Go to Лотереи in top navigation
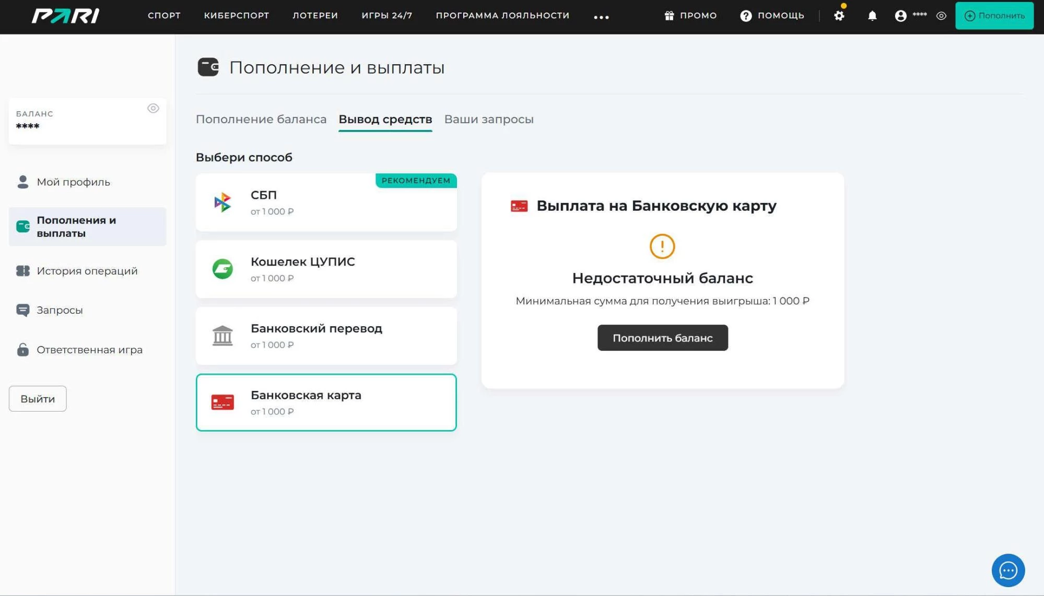 315,16
